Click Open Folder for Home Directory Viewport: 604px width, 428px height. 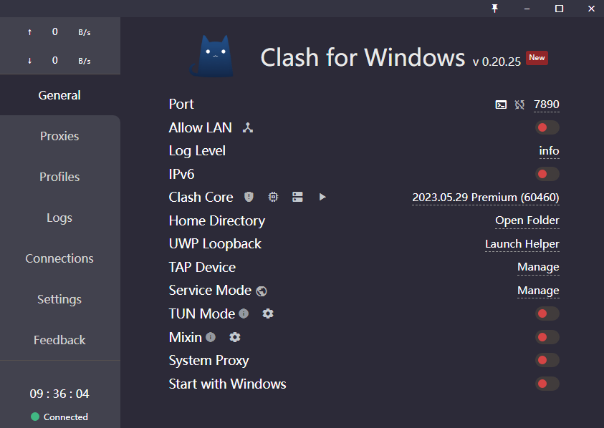[x=527, y=220]
